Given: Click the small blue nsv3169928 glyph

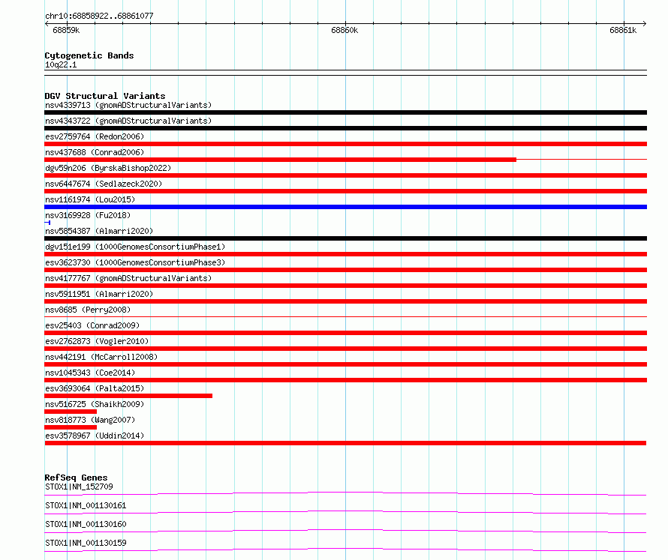Looking at the screenshot, I should [x=47, y=223].
